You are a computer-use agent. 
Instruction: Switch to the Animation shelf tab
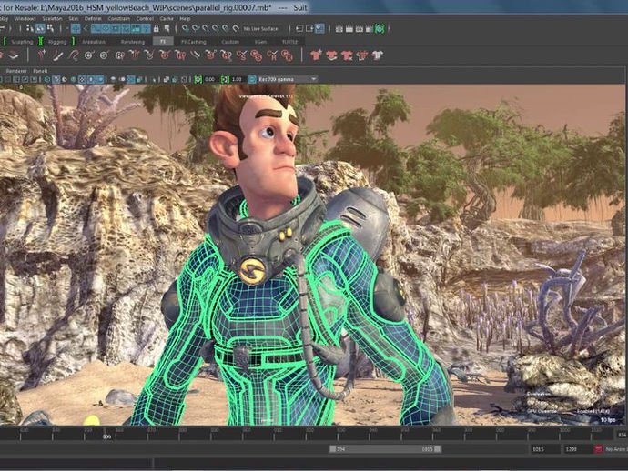94,42
